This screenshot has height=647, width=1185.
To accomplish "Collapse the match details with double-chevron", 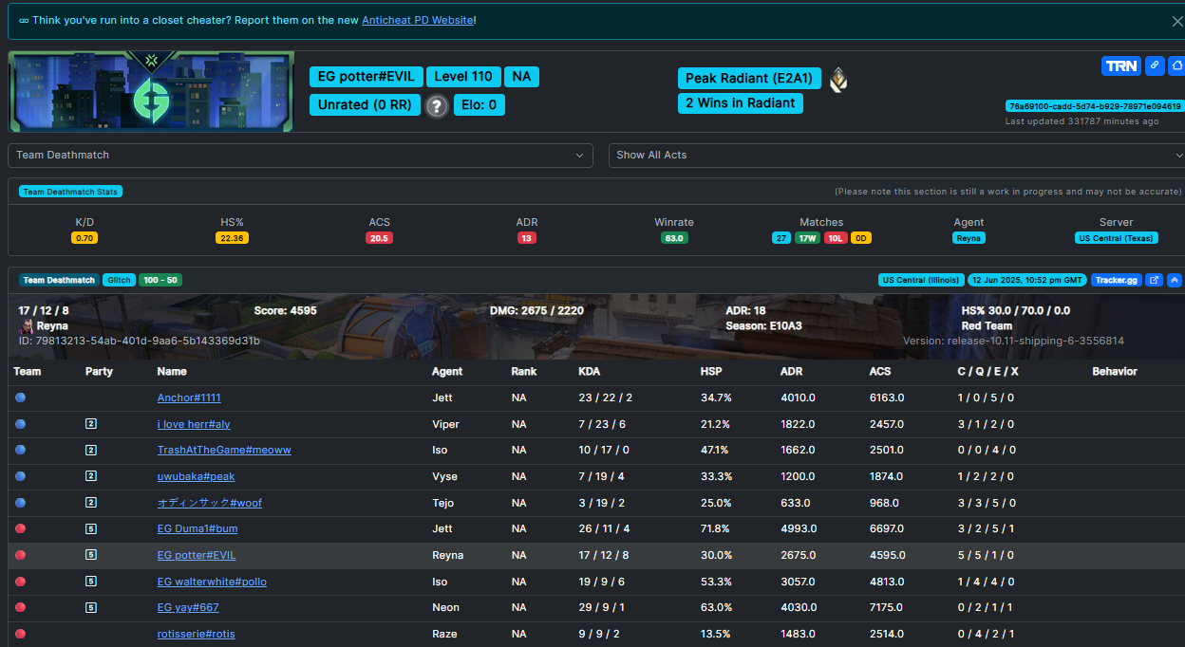I will click(x=1175, y=280).
